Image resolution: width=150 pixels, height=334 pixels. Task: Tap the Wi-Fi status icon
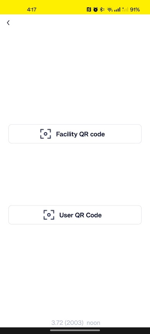pos(110,9)
